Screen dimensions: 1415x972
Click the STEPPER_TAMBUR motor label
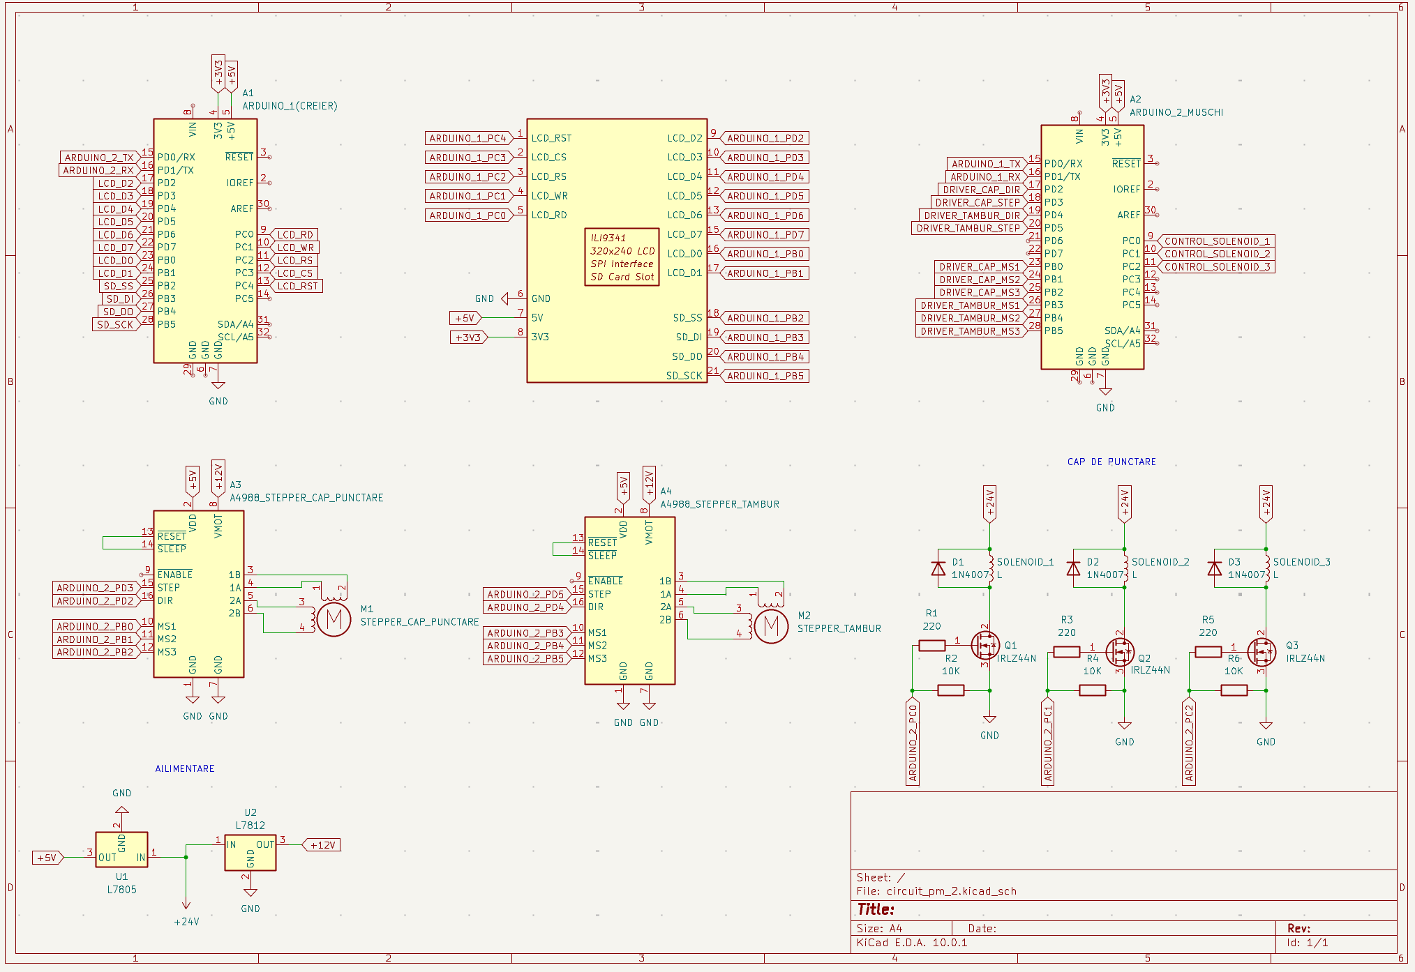(x=839, y=628)
